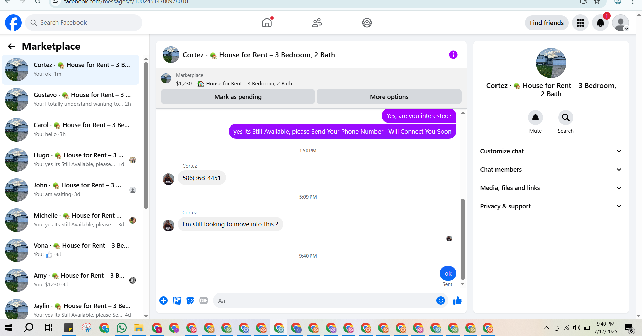
Task: Send a thumbs-up like
Action: (x=457, y=301)
